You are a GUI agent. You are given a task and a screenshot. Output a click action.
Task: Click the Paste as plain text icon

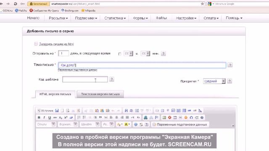click(x=102, y=111)
